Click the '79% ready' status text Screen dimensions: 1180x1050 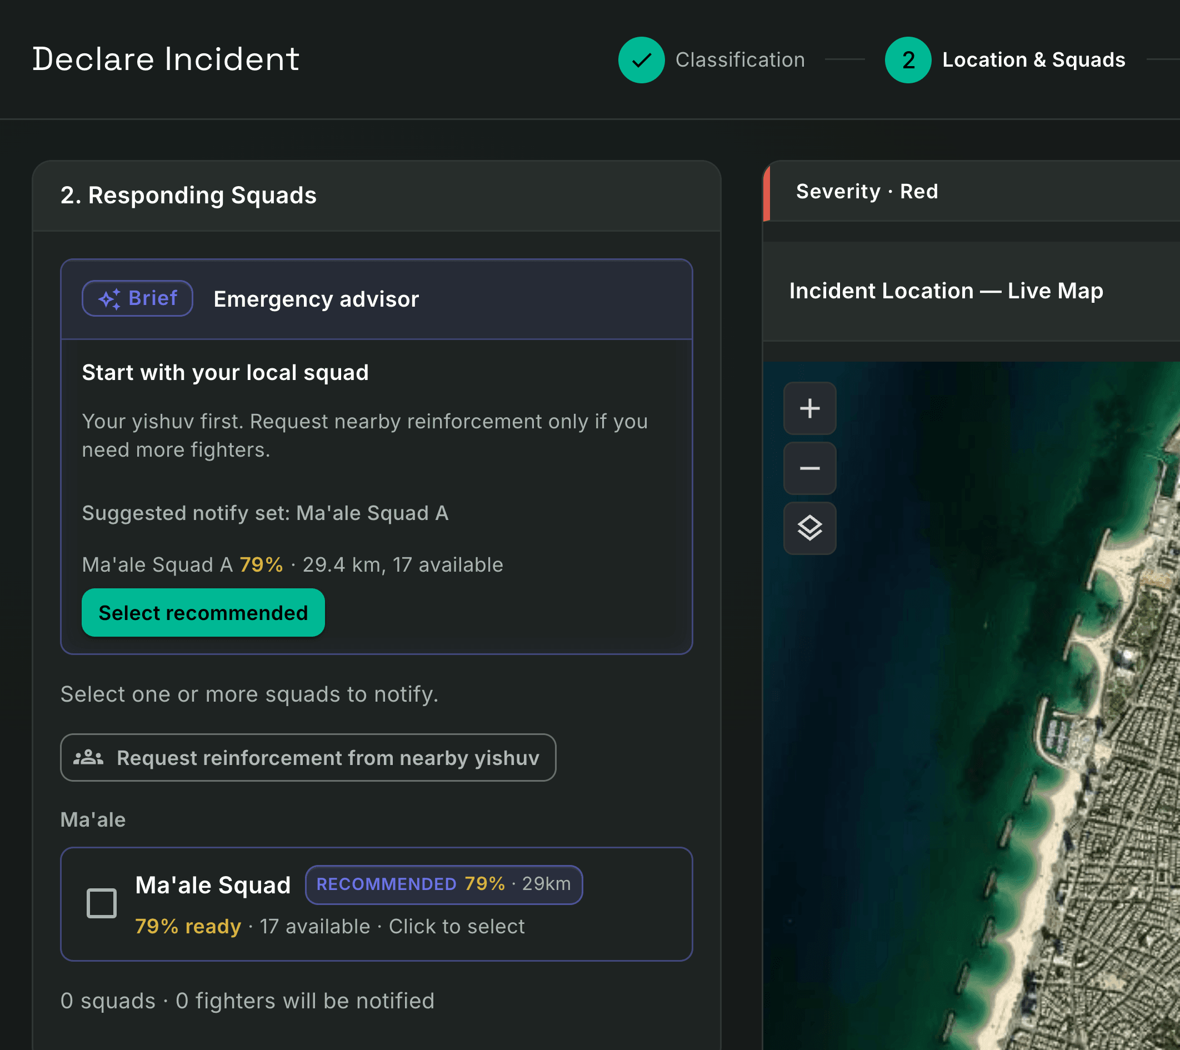(188, 927)
